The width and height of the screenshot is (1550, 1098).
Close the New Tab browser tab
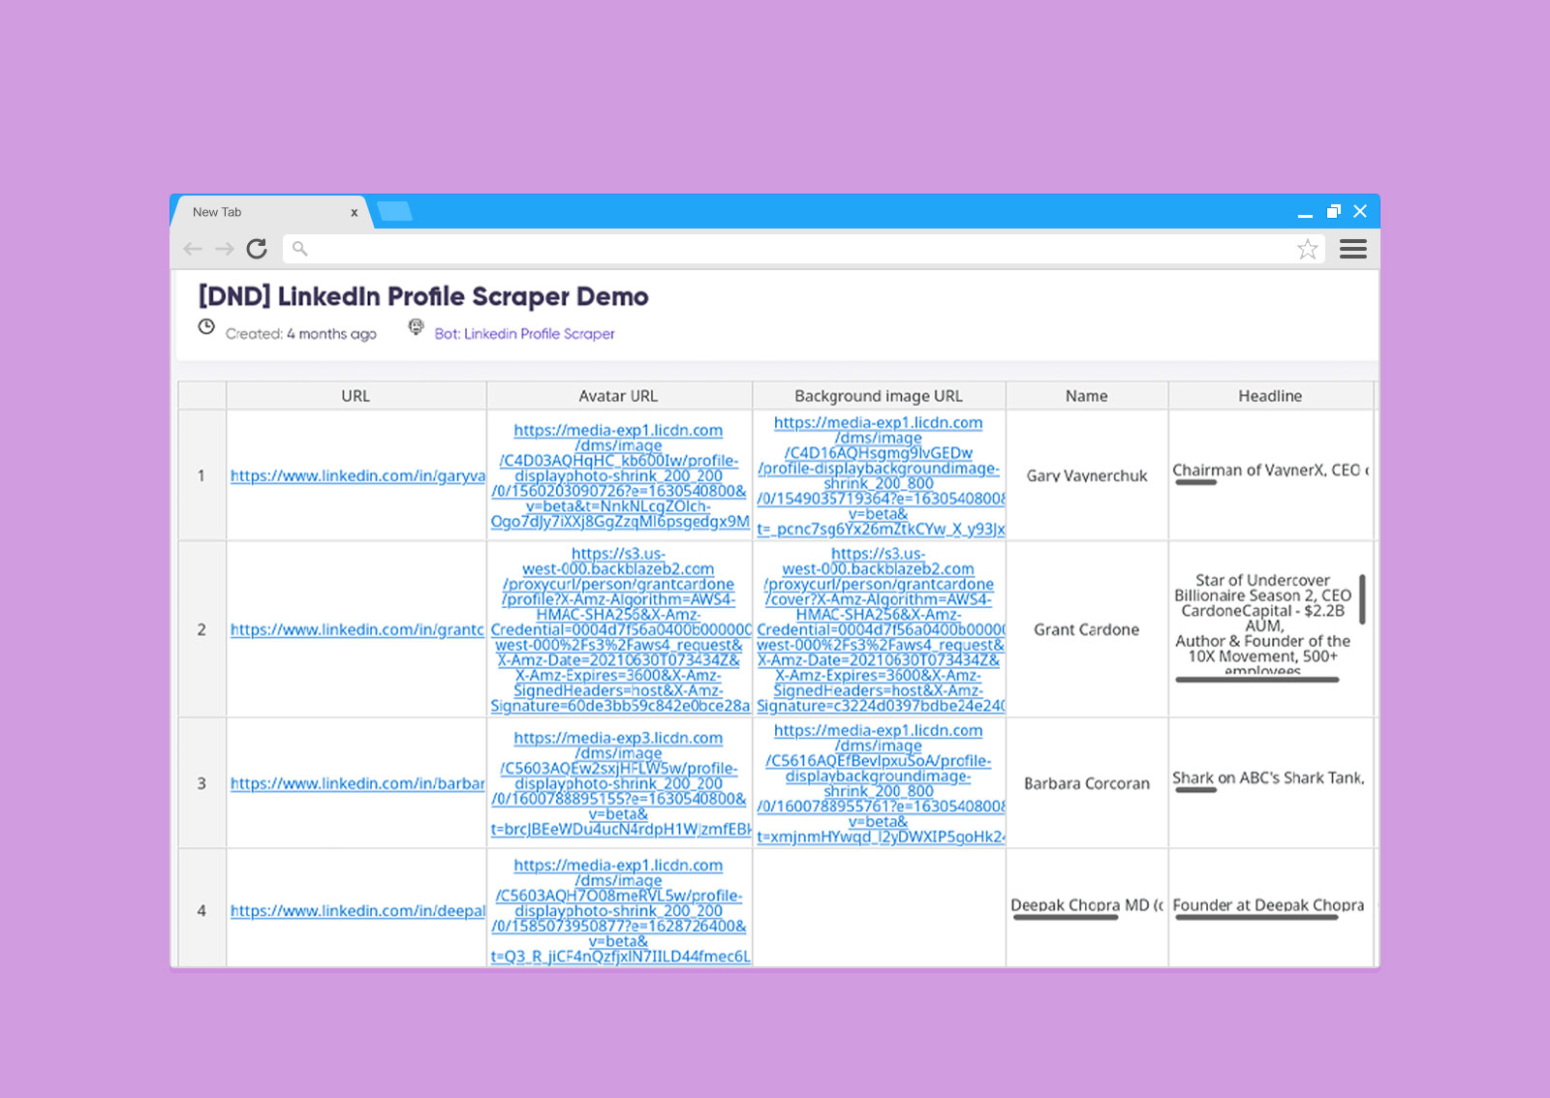point(355,212)
